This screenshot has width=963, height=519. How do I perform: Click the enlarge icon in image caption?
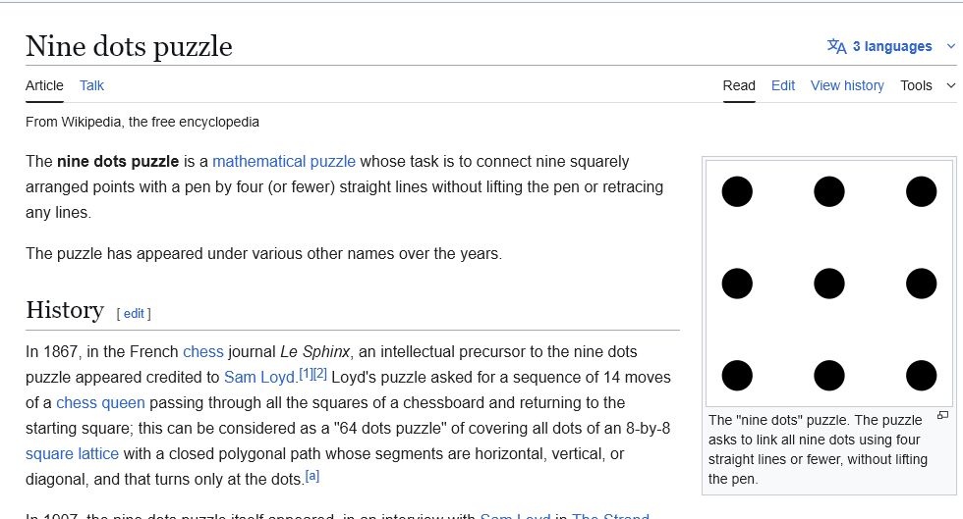tap(942, 416)
